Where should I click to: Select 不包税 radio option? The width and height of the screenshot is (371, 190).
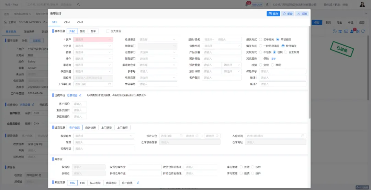(260, 52)
